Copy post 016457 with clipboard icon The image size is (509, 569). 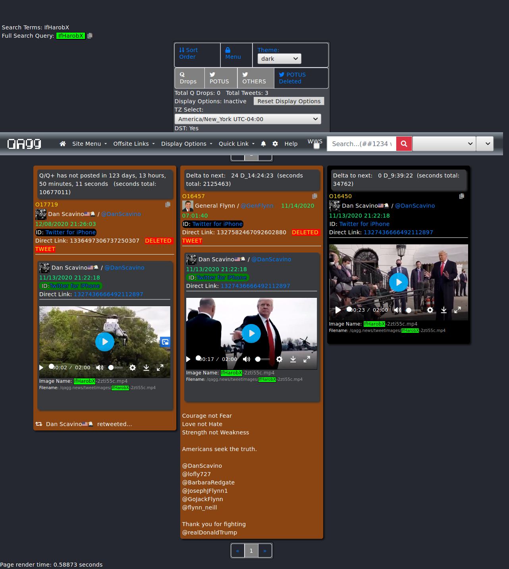click(x=315, y=196)
